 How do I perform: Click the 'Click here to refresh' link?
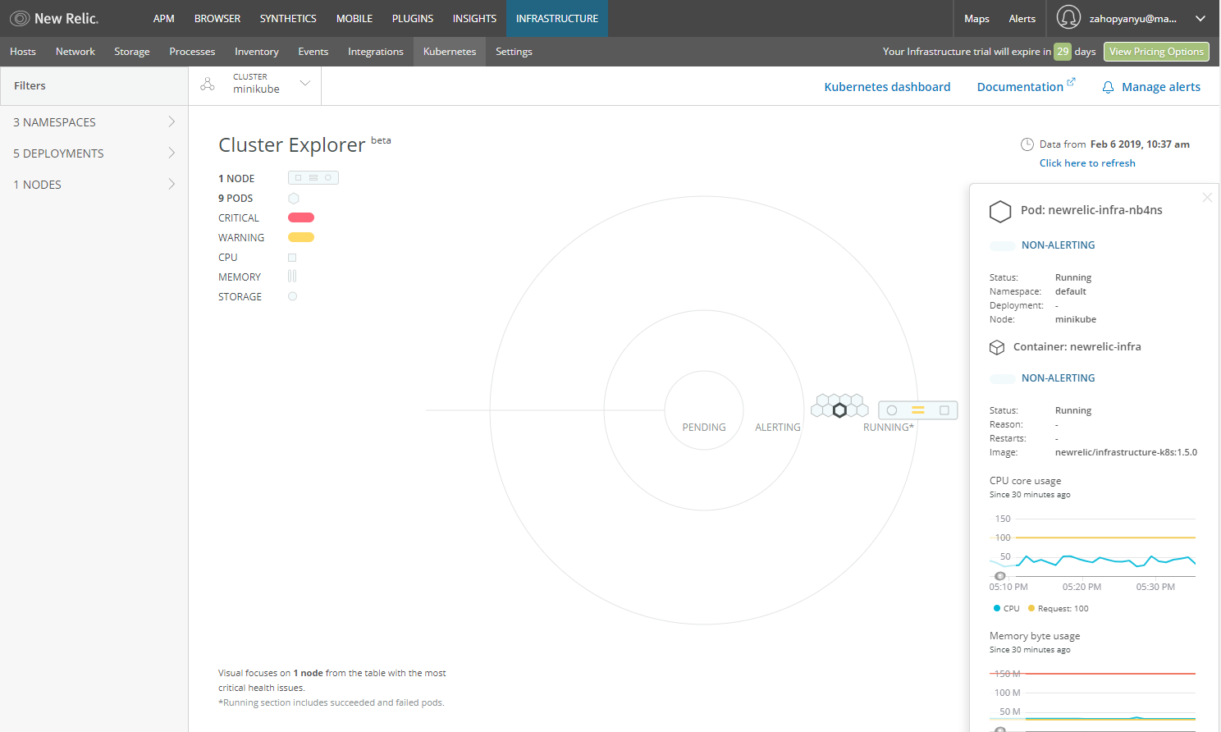click(1087, 163)
